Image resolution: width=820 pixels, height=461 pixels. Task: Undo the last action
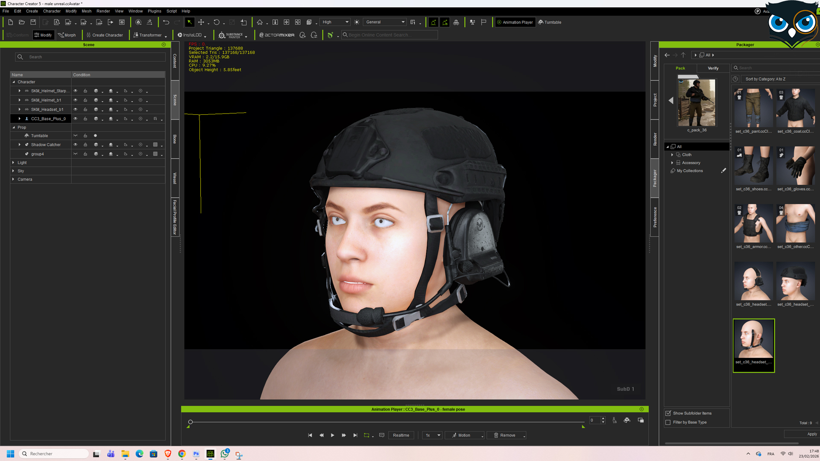coord(166,22)
